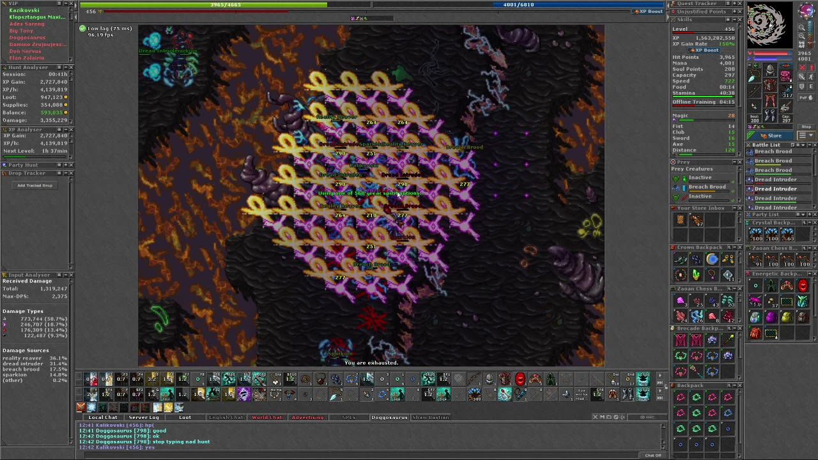The image size is (818, 460).
Task: Open the pink backpack equipment slot
Action: (785, 75)
